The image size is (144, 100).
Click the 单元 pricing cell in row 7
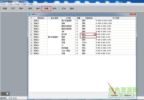click(89, 37)
